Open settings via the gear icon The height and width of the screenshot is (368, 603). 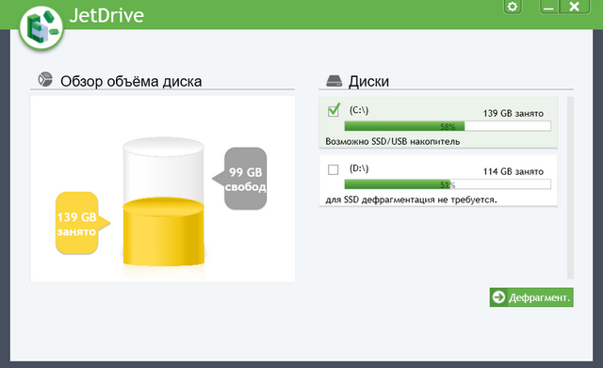513,7
